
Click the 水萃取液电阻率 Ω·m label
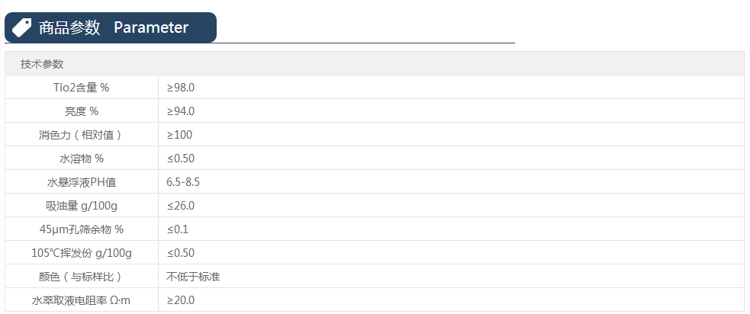tap(82, 300)
